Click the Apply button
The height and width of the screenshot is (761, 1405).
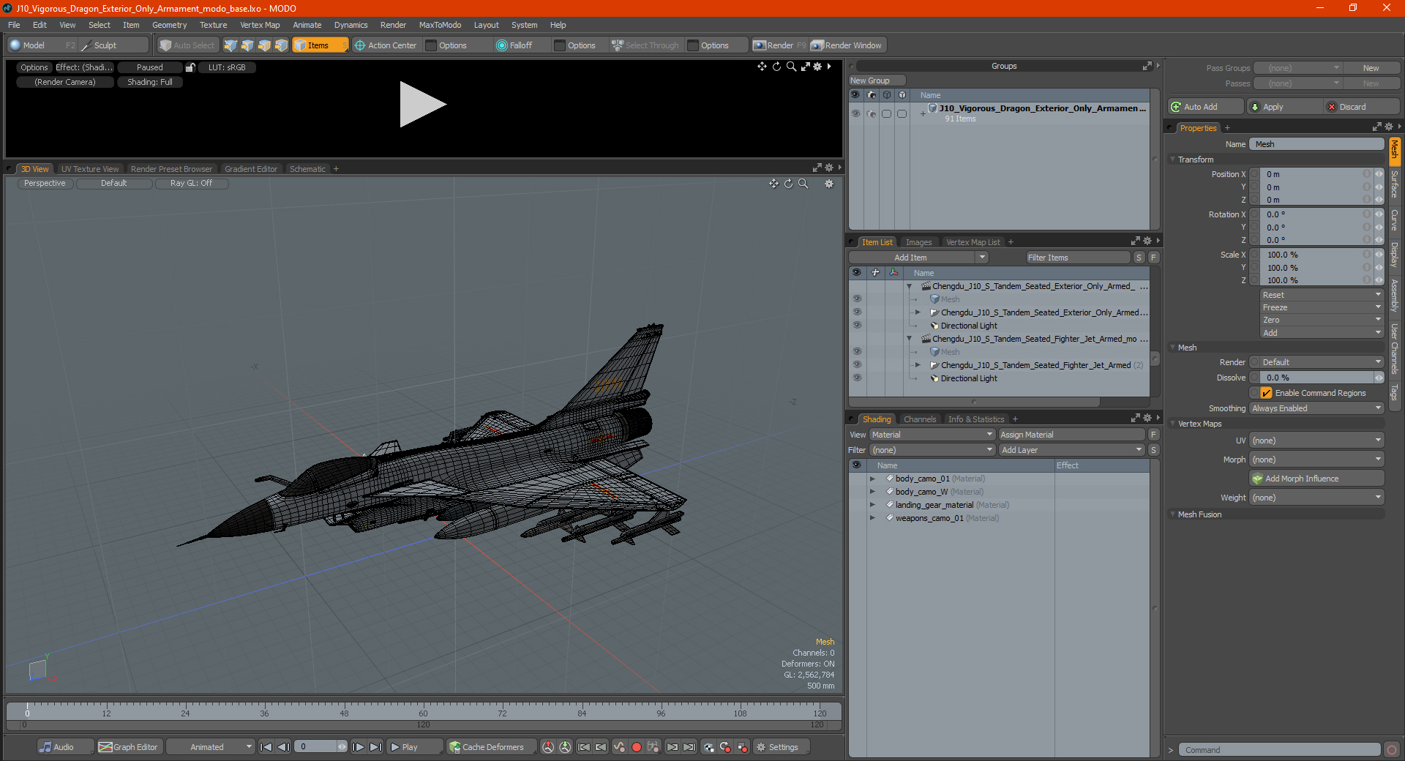point(1284,107)
